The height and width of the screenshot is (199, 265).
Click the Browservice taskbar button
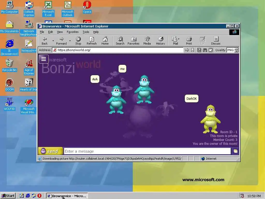[x=67, y=196]
